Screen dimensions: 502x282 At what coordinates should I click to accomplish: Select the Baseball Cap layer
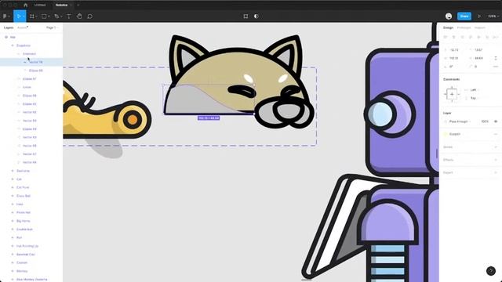[x=26, y=255]
